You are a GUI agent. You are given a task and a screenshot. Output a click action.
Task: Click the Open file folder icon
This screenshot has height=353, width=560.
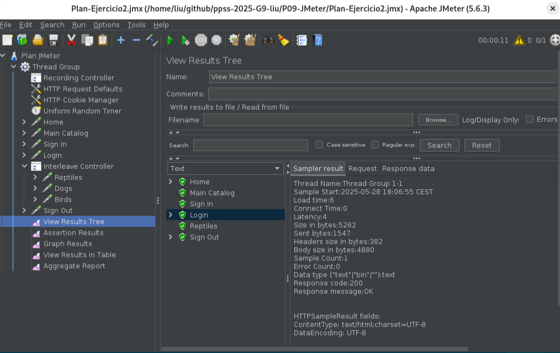pyautogui.click(x=38, y=40)
